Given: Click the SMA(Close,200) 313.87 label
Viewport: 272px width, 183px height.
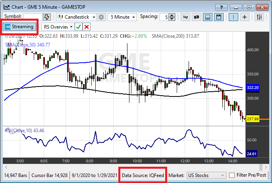Looking at the screenshot, I should pyautogui.click(x=175, y=36).
